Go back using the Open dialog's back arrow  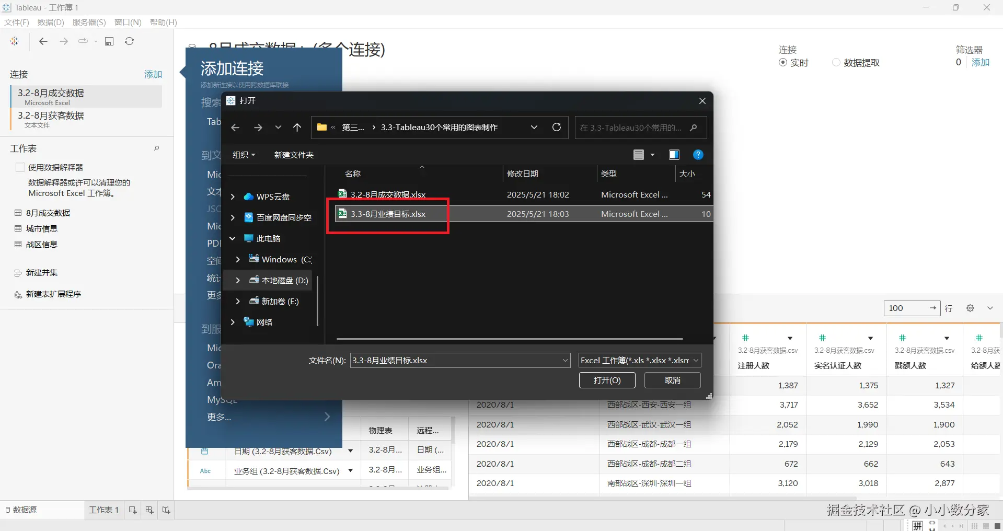(x=235, y=128)
